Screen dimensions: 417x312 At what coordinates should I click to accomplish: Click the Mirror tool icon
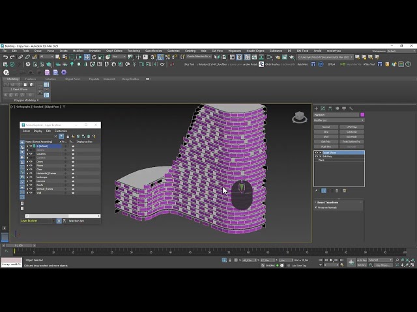click(x=217, y=57)
